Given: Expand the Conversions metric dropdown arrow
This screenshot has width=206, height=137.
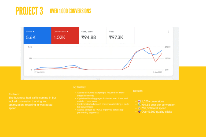Looking at the screenshot, I should (68, 32).
